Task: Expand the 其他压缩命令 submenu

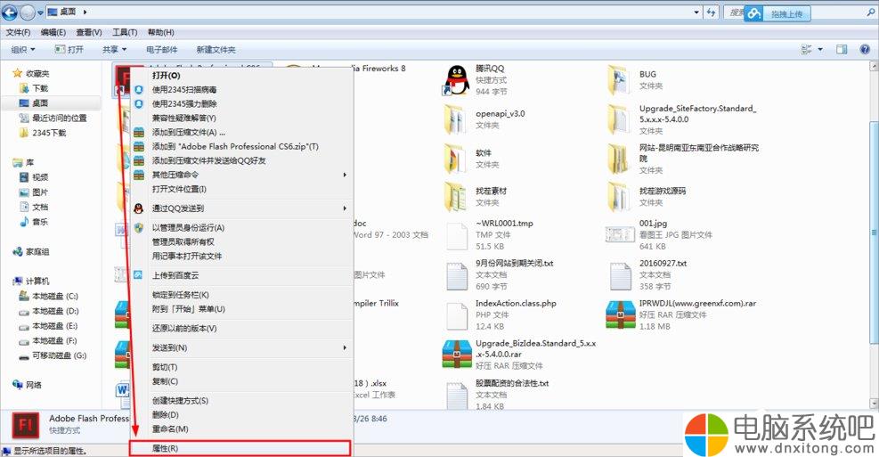Action: point(345,175)
